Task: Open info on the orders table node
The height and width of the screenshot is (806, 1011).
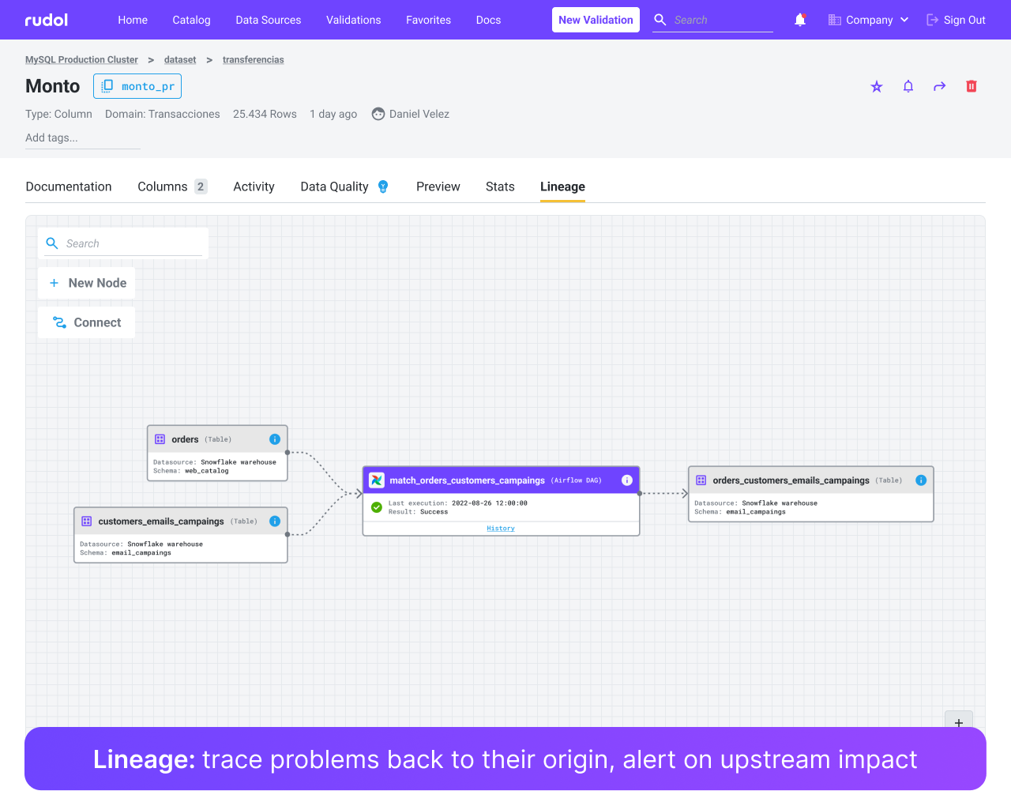Action: 275,439
